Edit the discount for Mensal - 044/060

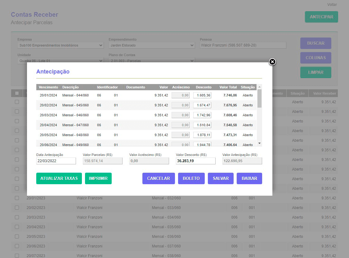pos(202,96)
